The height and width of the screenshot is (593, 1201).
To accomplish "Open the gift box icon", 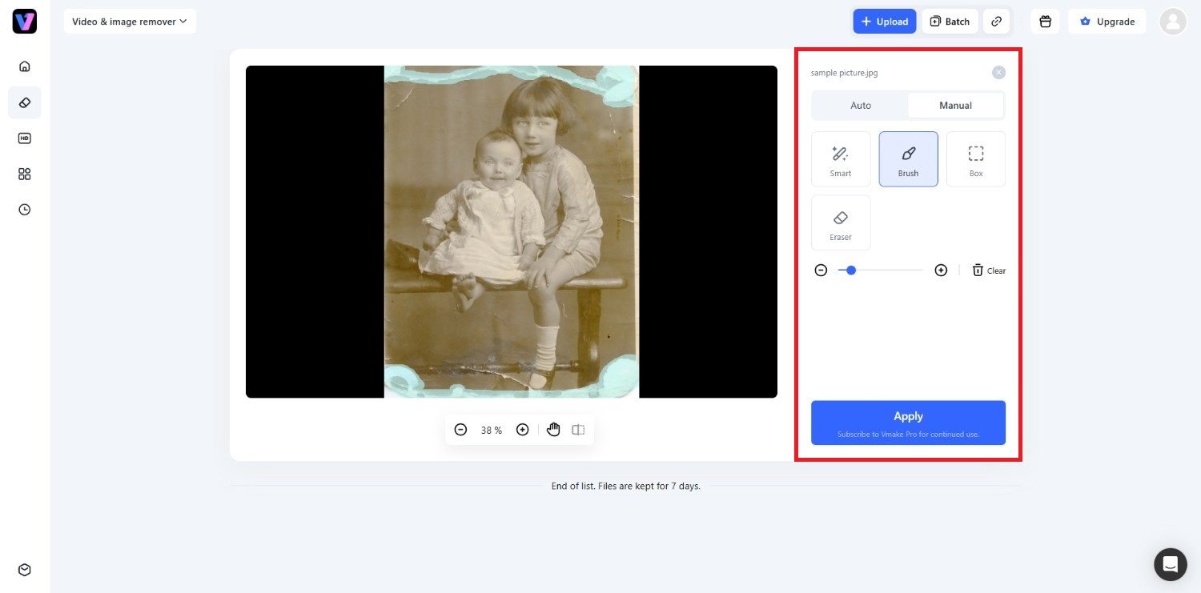I will tap(1045, 22).
